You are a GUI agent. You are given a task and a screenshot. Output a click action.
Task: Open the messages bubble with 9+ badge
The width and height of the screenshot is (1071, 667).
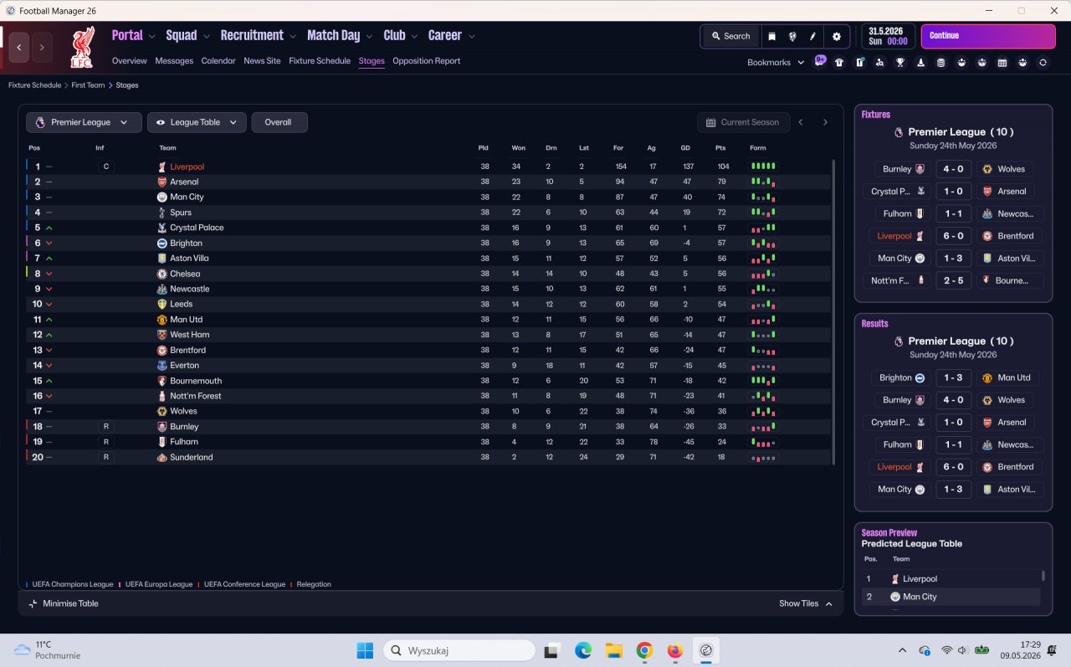[820, 61]
